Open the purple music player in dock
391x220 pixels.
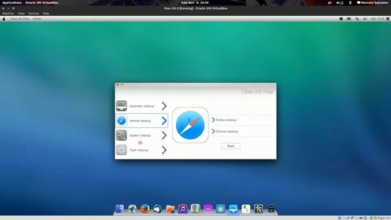(183, 209)
